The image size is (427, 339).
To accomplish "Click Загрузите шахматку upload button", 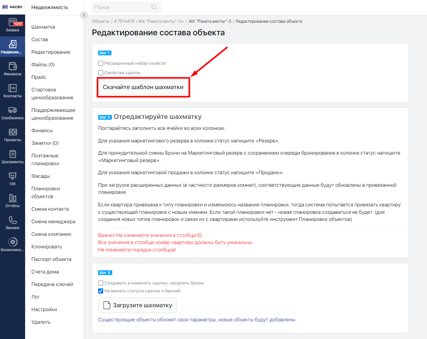I will 137,305.
